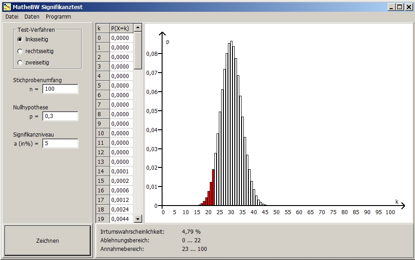This screenshot has width=415, height=260.
Task: Open the Programm menu
Action: 58,17
